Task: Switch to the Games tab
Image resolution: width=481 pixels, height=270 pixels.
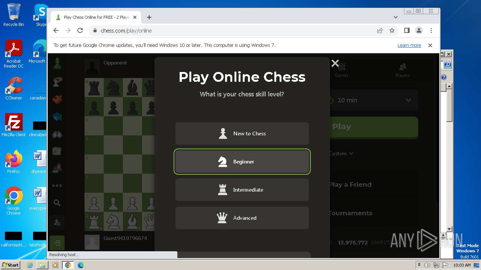Action: point(342,70)
